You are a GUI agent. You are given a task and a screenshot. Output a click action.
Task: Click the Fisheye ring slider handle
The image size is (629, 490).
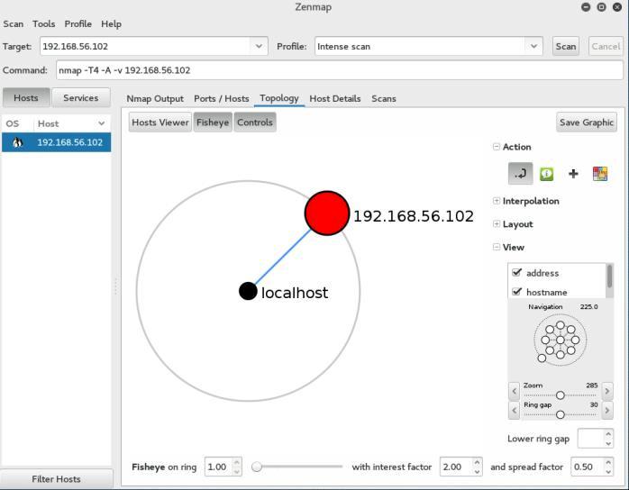click(257, 467)
